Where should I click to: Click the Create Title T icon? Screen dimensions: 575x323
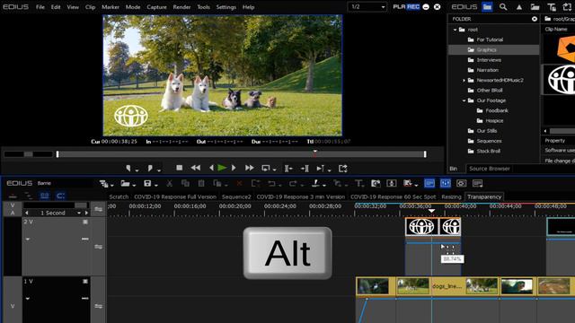(358, 183)
